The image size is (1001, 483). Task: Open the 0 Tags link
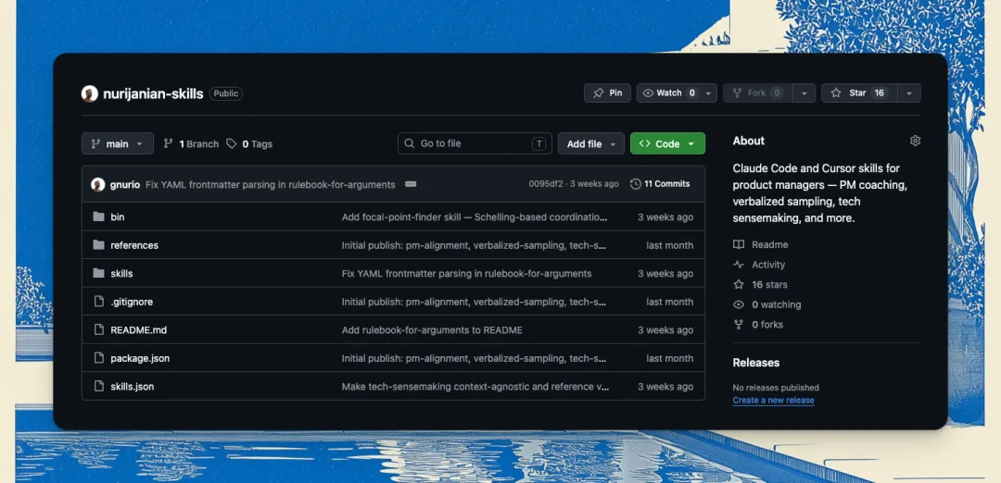click(x=249, y=144)
